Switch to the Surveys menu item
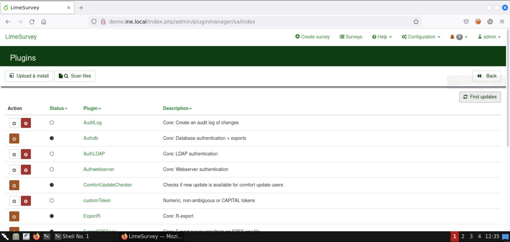 point(351,37)
